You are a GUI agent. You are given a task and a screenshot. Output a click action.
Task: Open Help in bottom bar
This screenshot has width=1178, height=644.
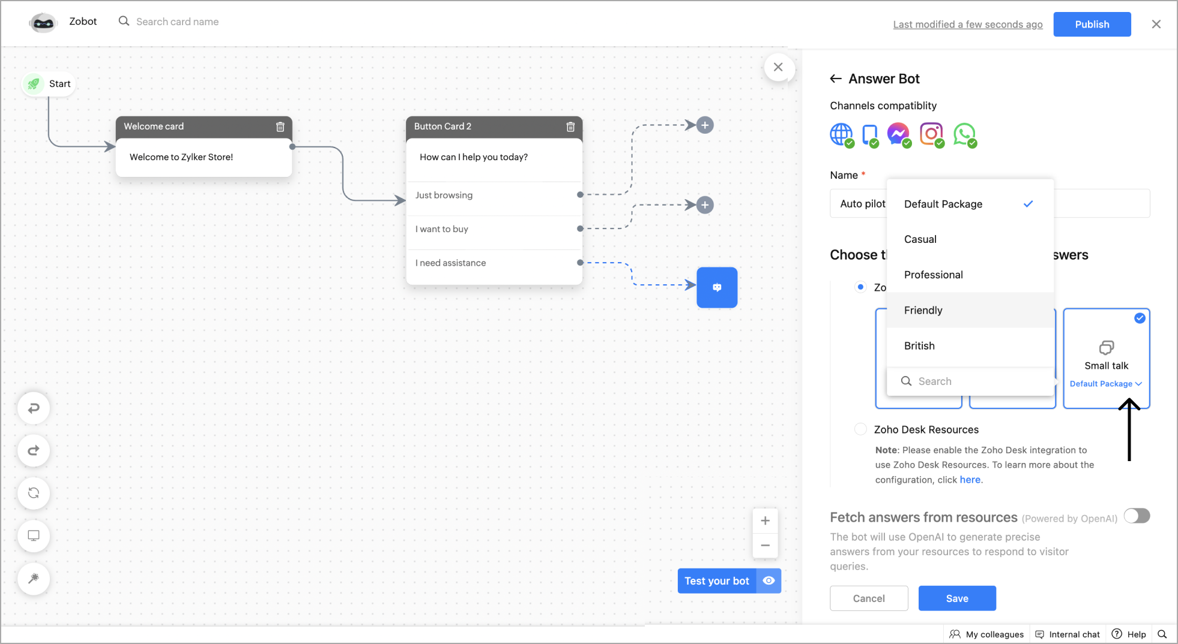pyautogui.click(x=1129, y=634)
